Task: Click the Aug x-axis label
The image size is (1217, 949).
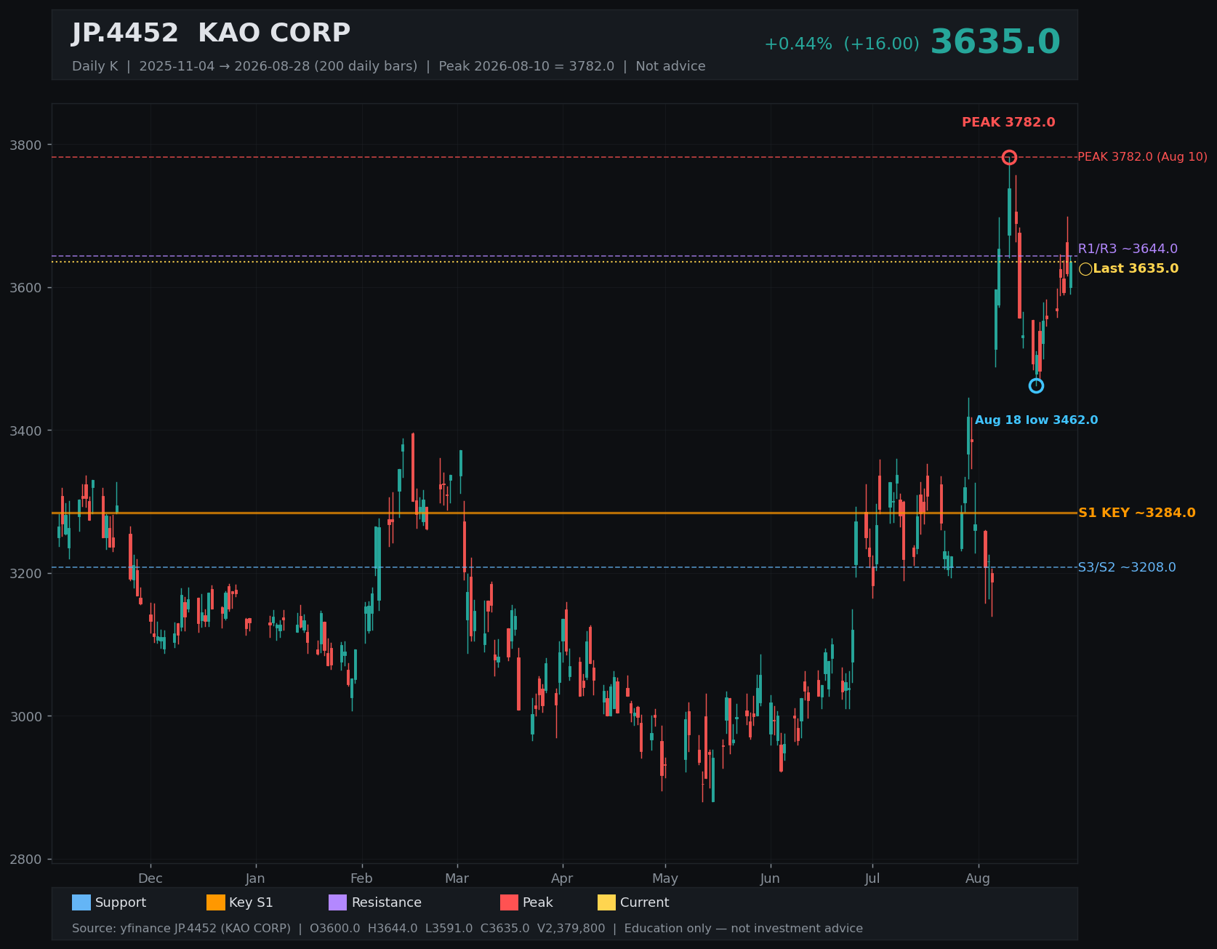Action: pyautogui.click(x=978, y=878)
